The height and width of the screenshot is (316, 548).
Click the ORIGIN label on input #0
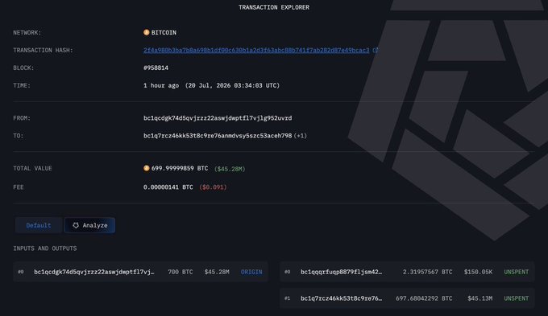251,272
